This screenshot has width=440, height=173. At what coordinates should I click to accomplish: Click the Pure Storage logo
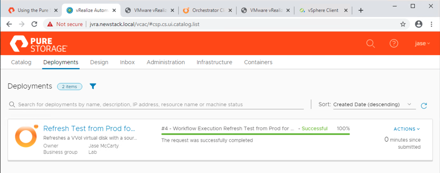click(x=39, y=44)
